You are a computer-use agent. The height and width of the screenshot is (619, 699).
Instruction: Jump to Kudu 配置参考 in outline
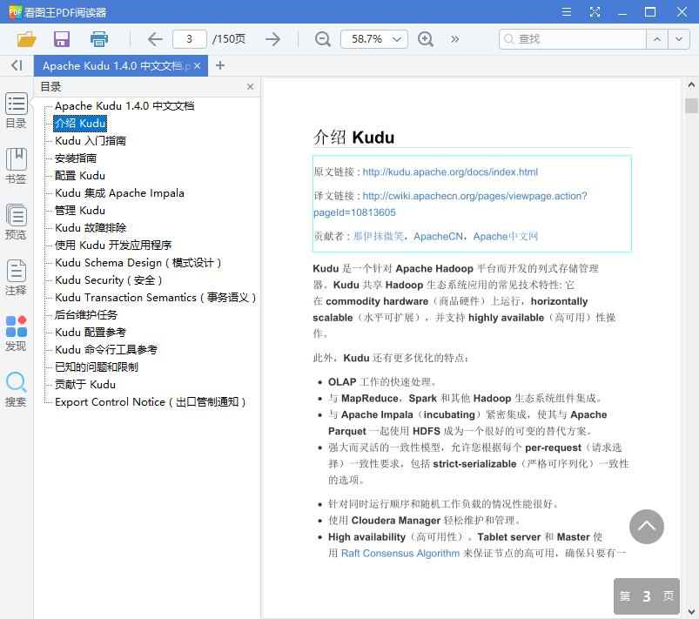point(91,333)
